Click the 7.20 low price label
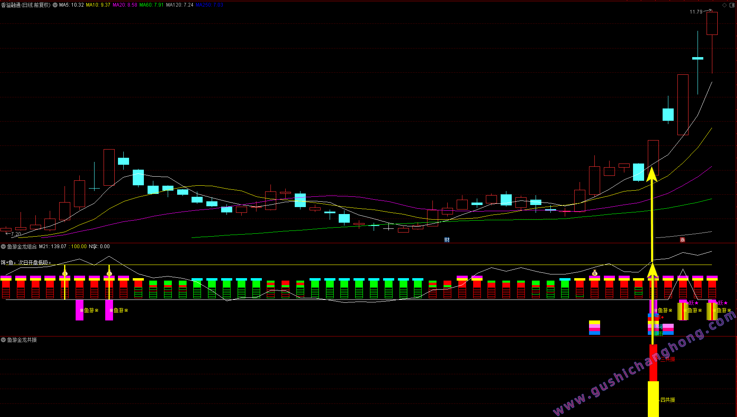Viewport: 737px width, 417px height. pos(16,234)
